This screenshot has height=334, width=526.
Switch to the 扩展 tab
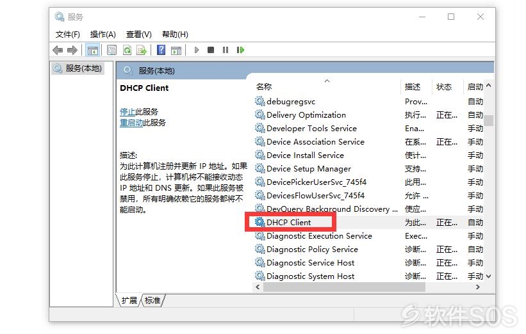(x=129, y=301)
